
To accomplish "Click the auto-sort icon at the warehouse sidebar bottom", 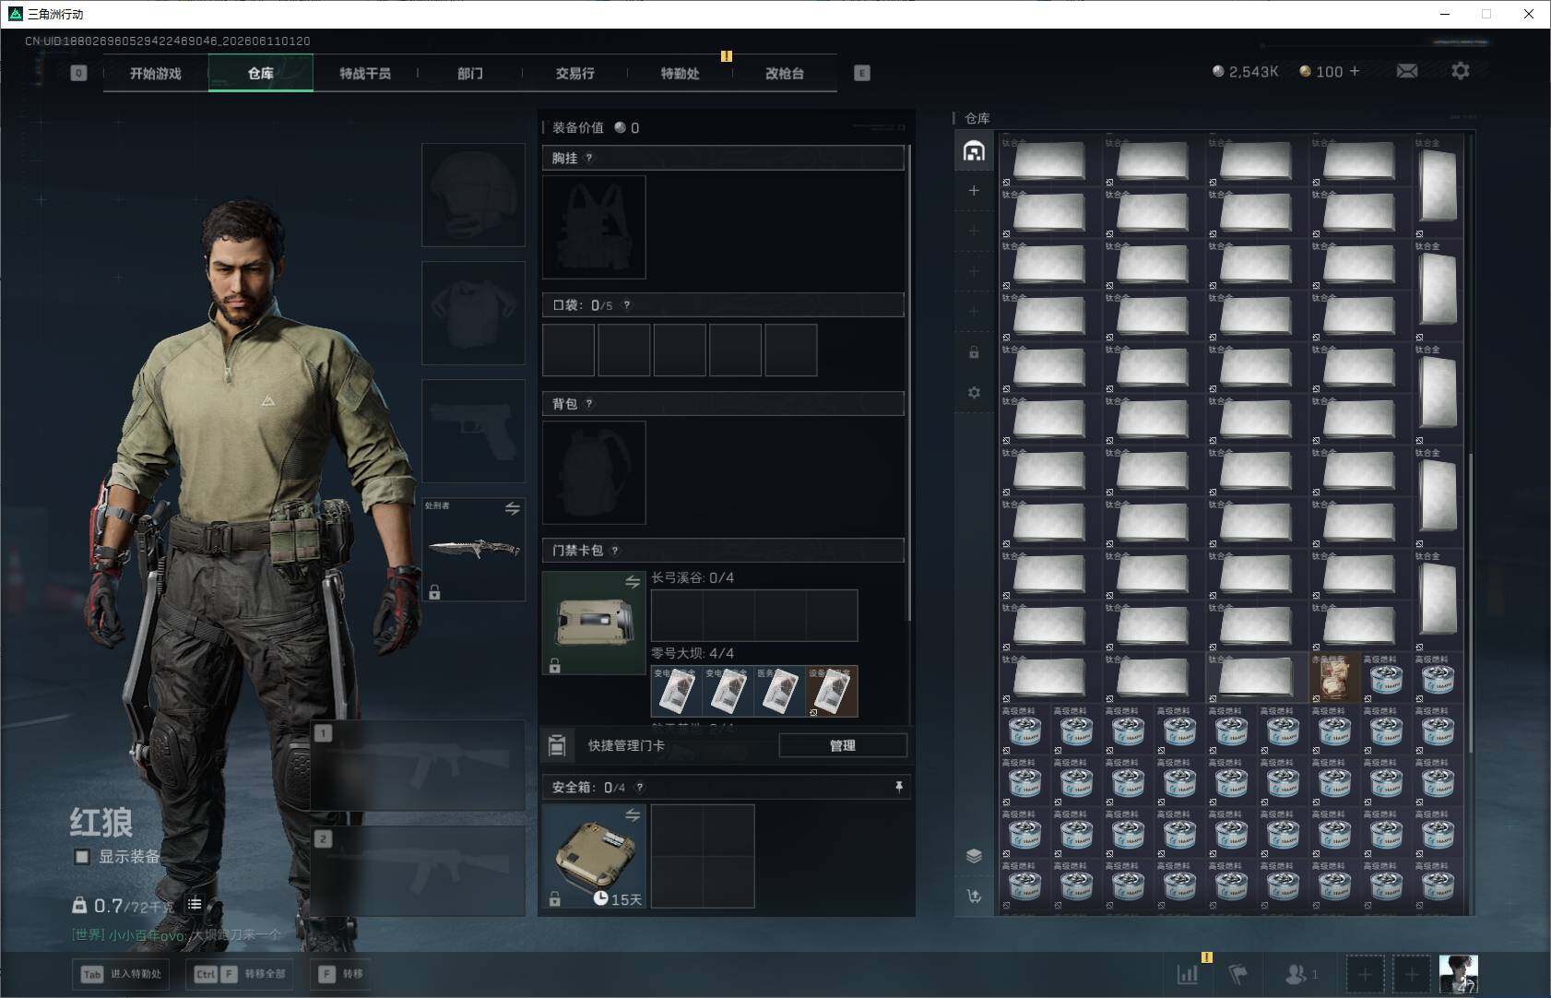I will 974,897.
